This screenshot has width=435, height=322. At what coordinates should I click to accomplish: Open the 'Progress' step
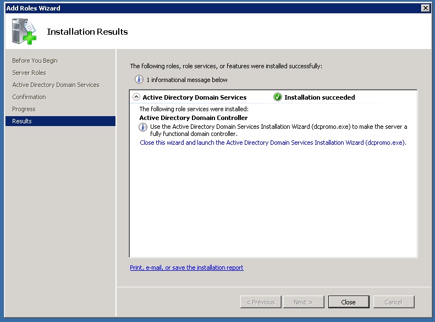pyautogui.click(x=24, y=109)
